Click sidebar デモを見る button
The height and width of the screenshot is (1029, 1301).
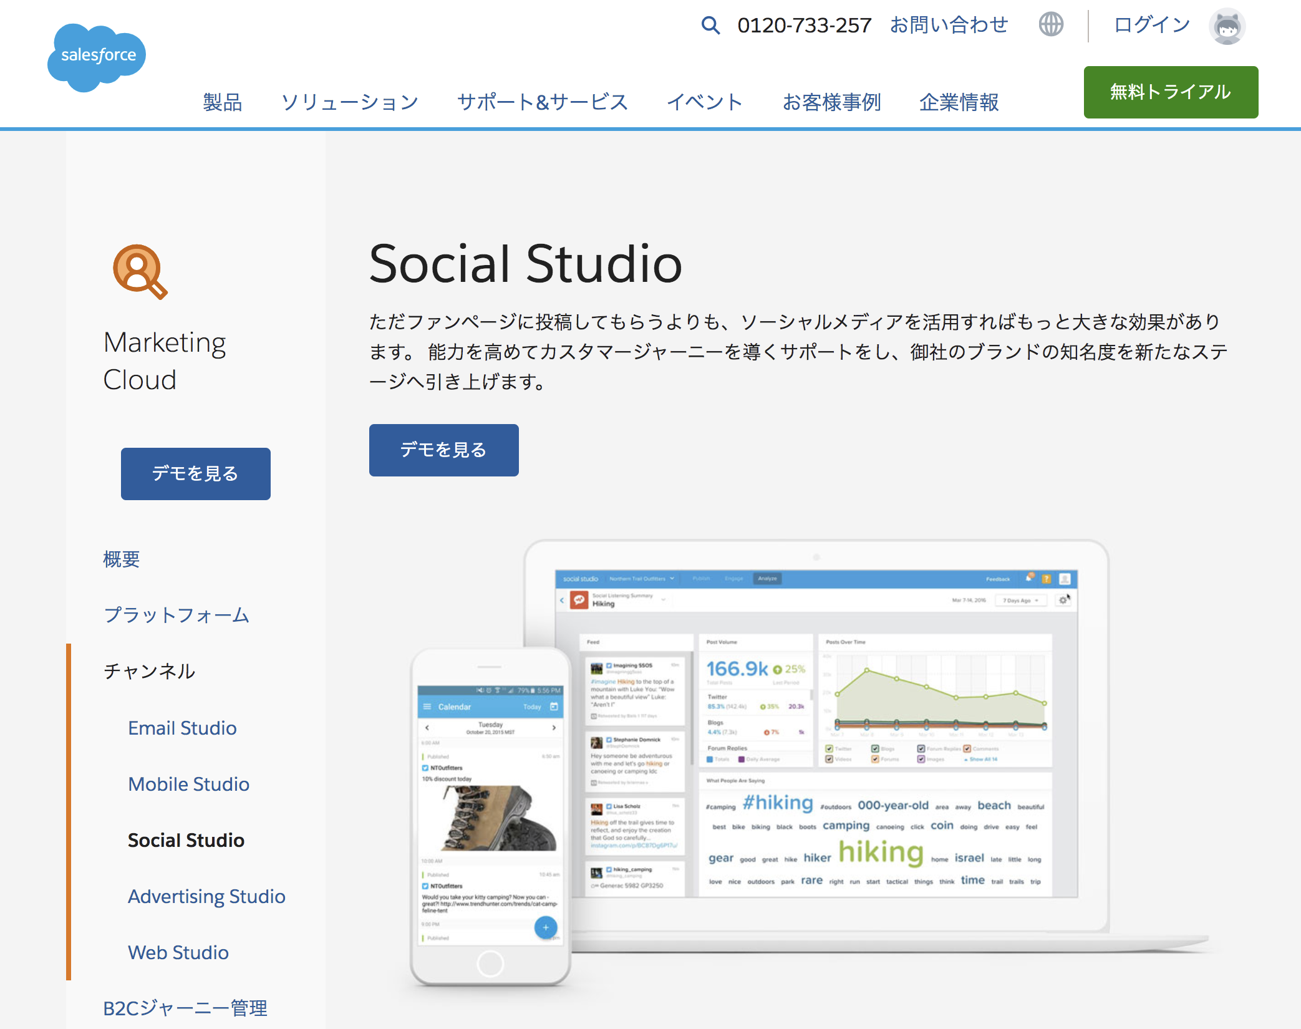(195, 473)
